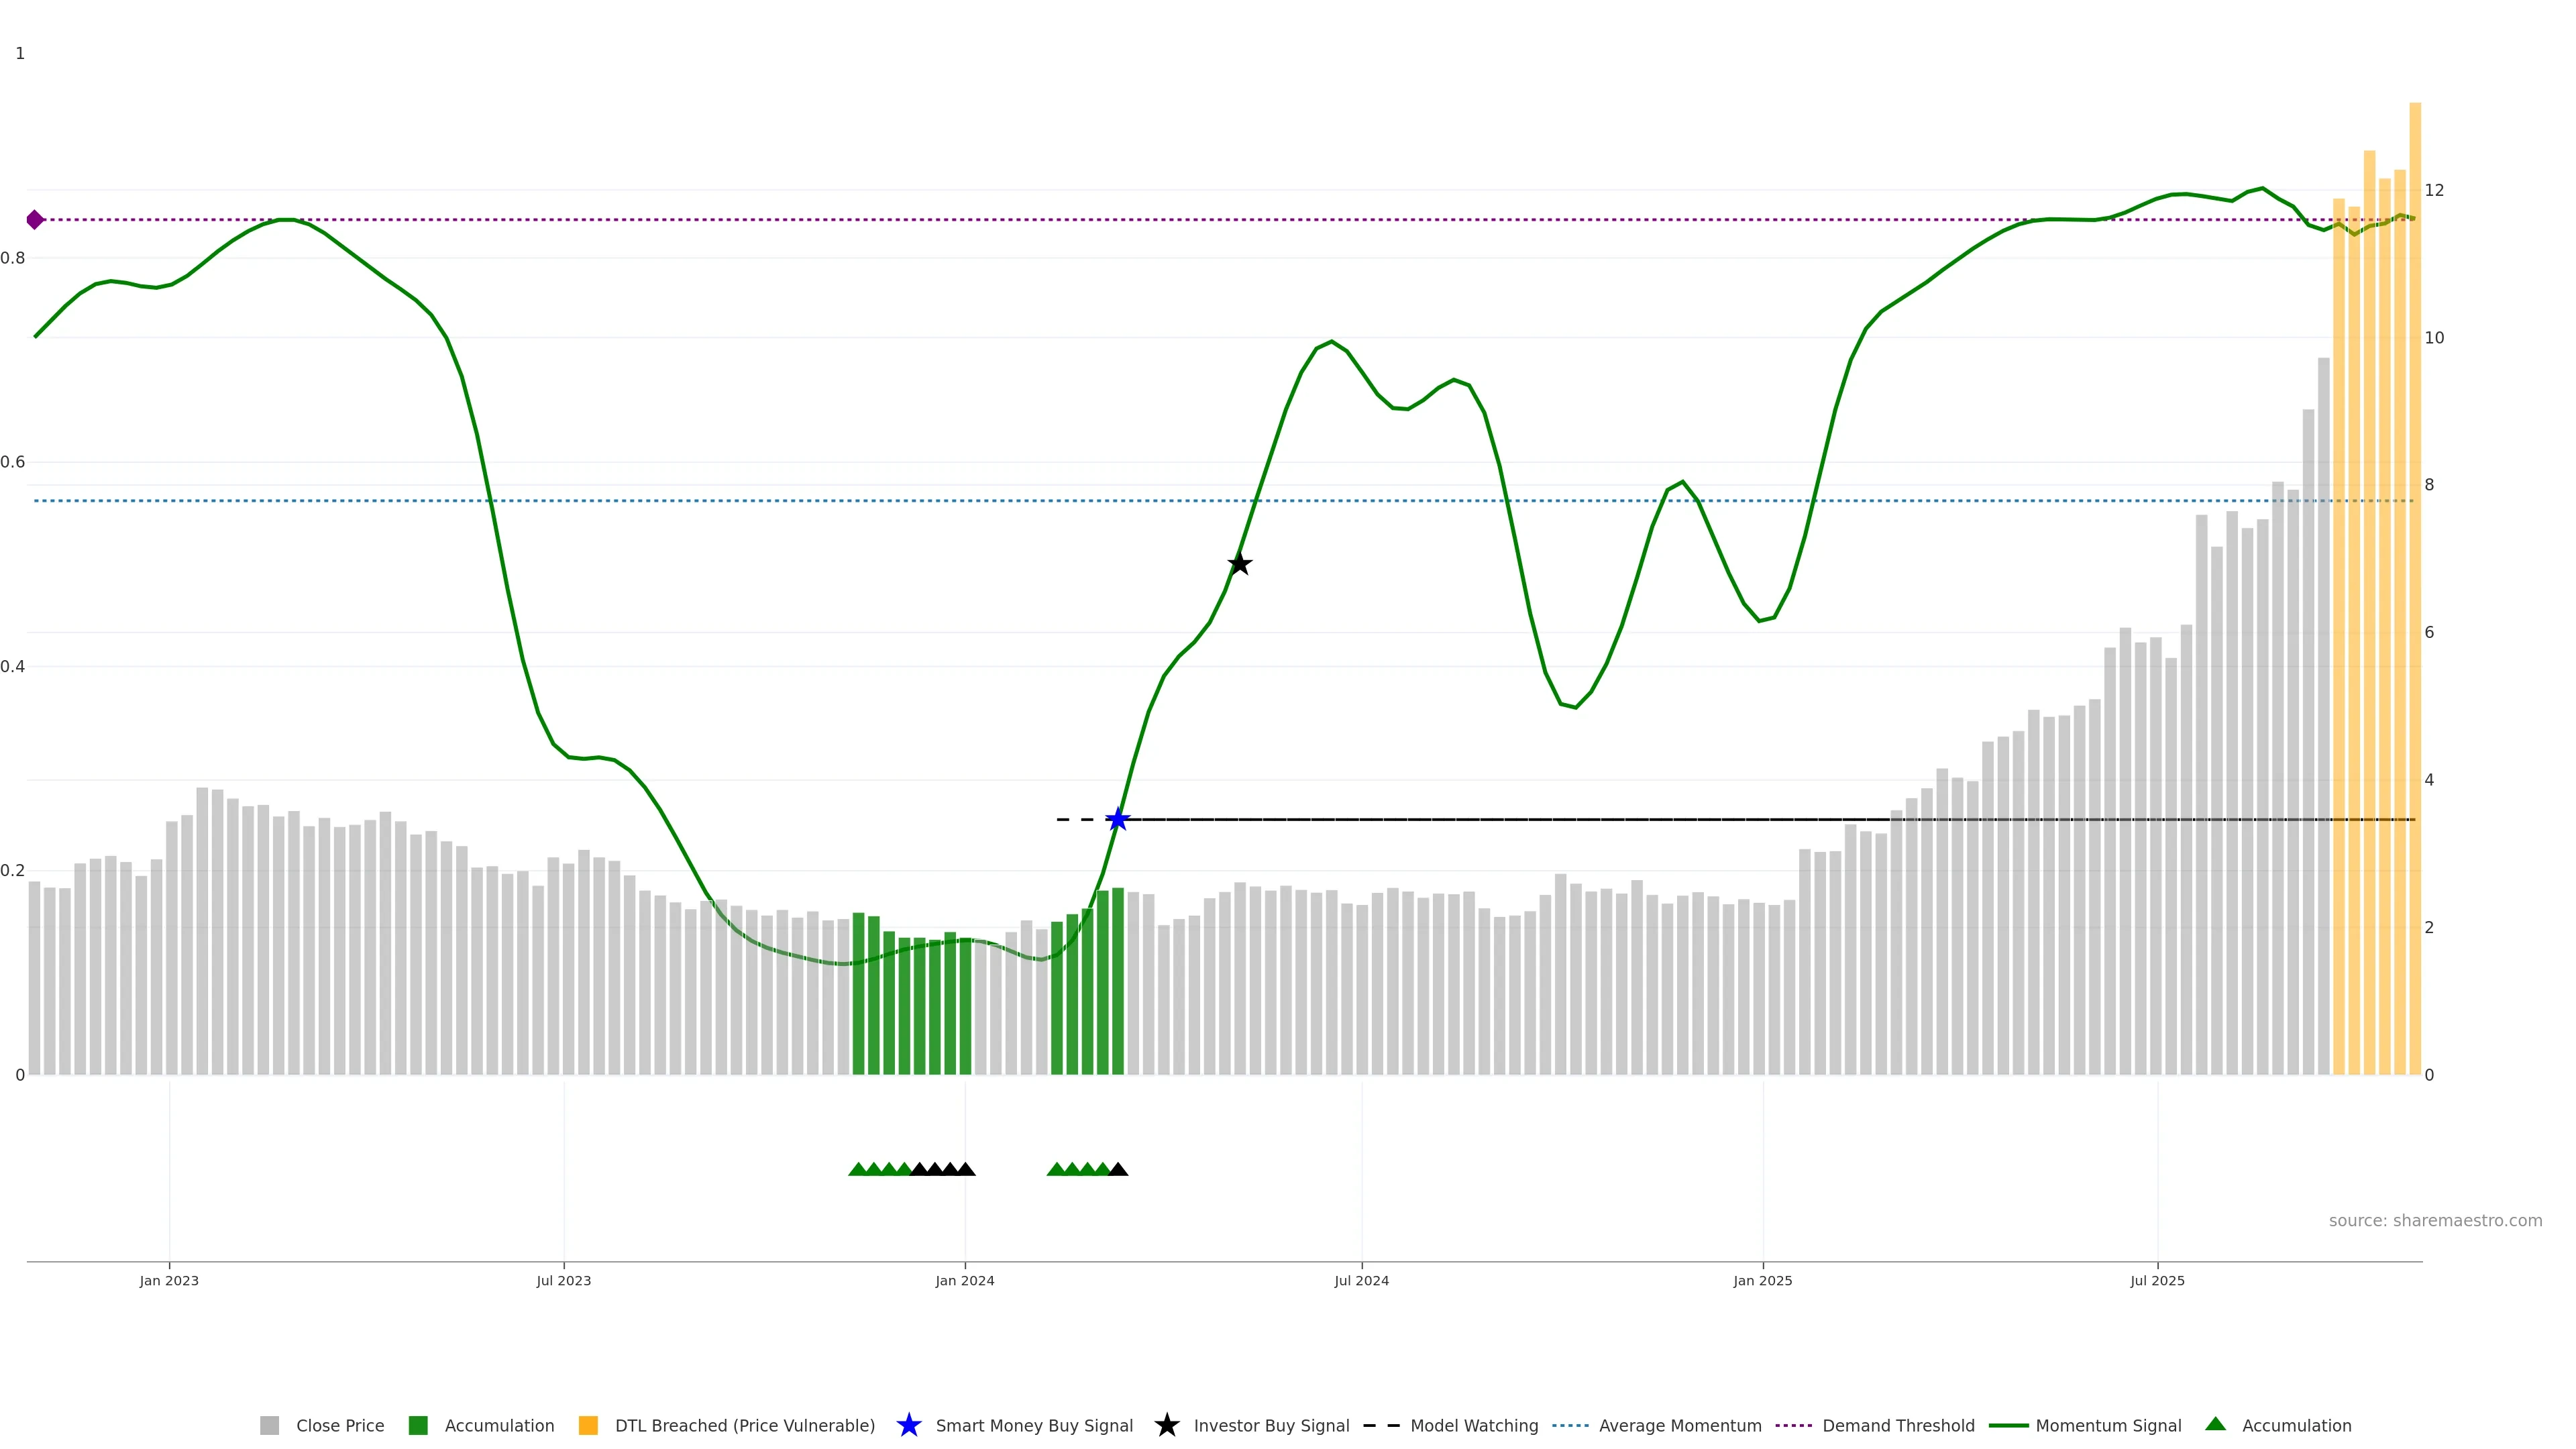Toggle the Model Watching legend entry
The height and width of the screenshot is (1449, 2576).
[x=1474, y=1426]
